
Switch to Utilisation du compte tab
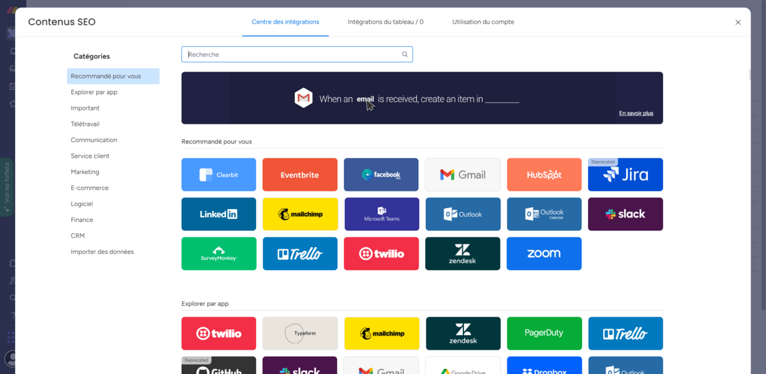pos(483,22)
